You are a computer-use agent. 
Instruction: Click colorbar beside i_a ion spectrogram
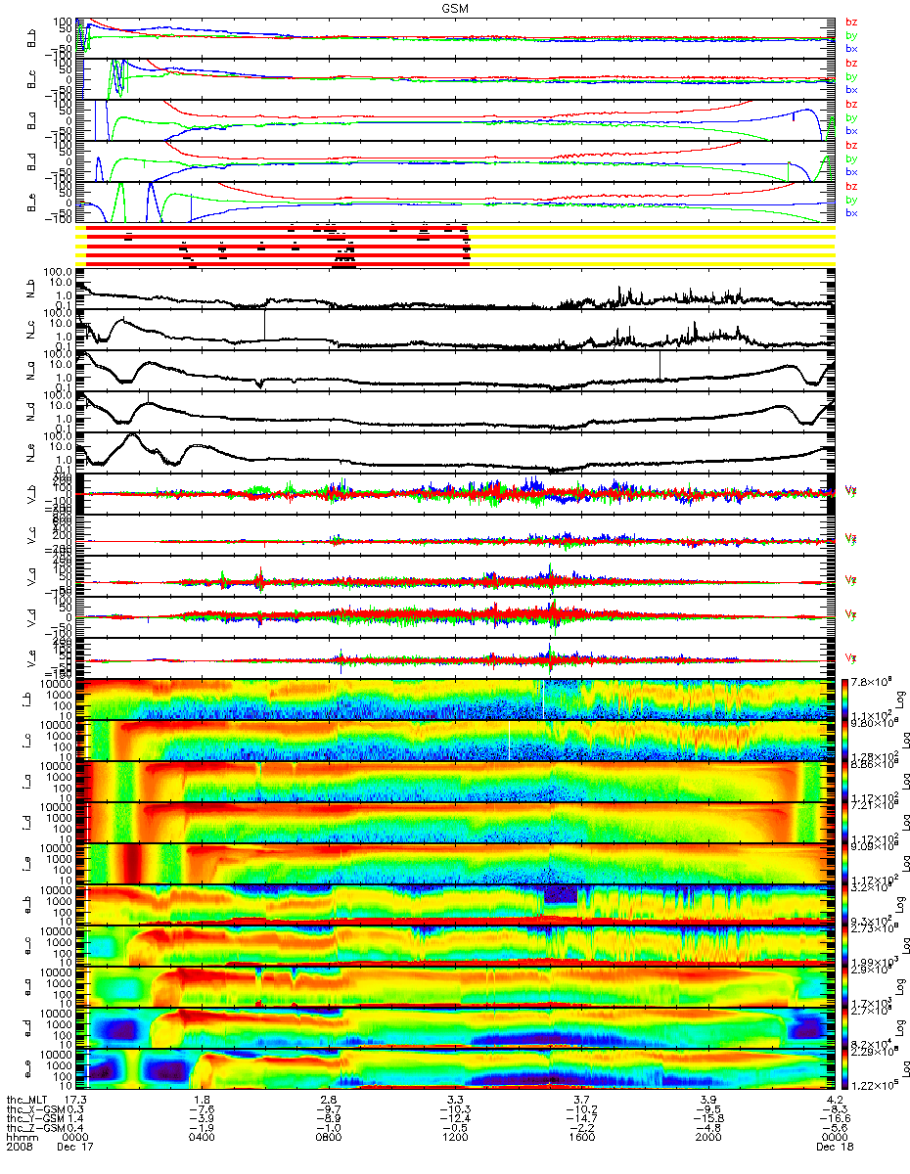[x=846, y=781]
